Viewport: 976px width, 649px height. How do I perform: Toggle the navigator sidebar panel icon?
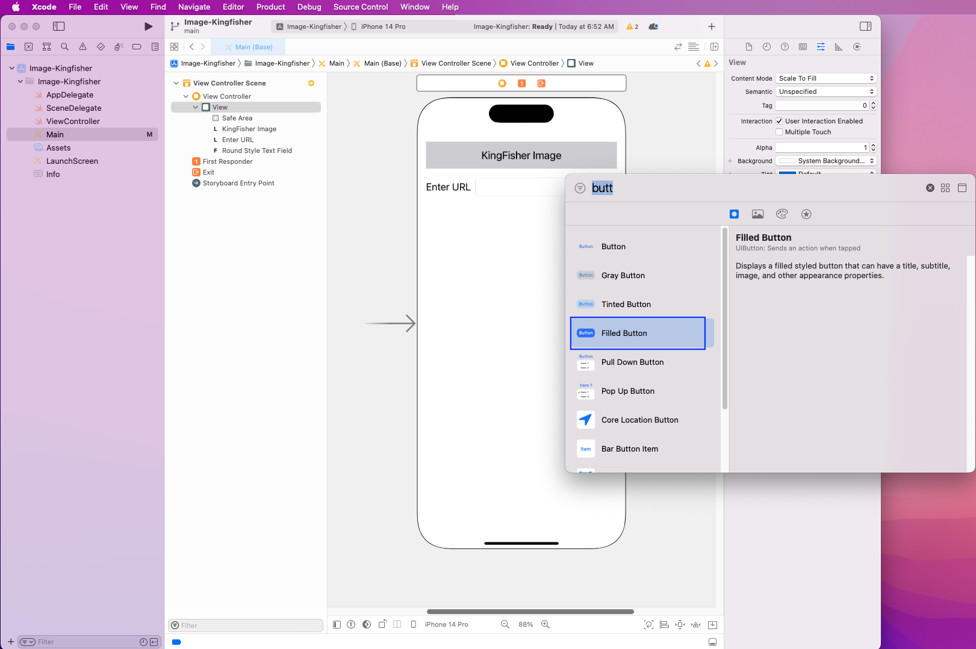click(x=58, y=26)
